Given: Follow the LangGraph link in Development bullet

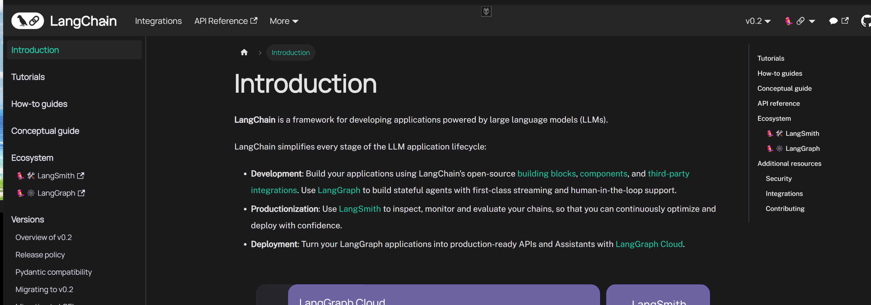Looking at the screenshot, I should (339, 190).
